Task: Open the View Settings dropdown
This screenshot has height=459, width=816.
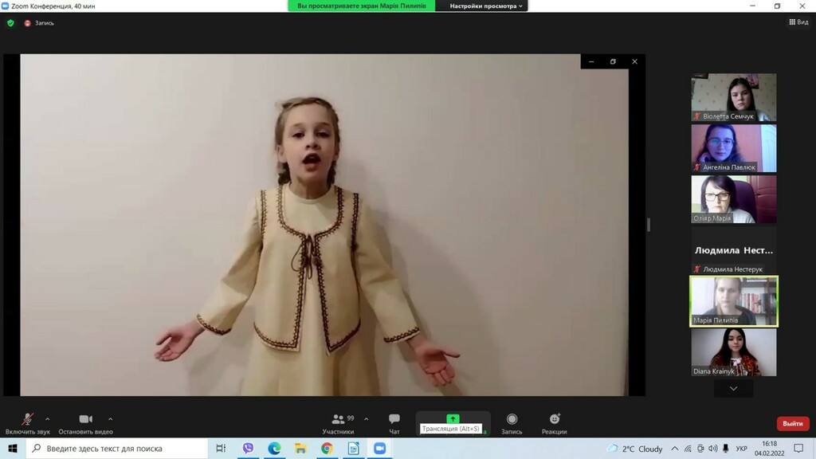Action: coord(486,6)
